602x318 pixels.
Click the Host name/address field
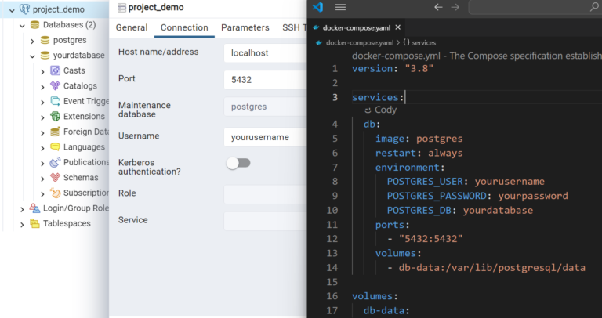[265, 53]
